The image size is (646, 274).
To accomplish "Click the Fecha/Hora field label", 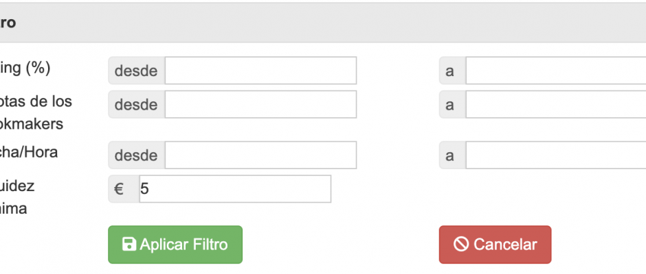I will [x=28, y=152].
